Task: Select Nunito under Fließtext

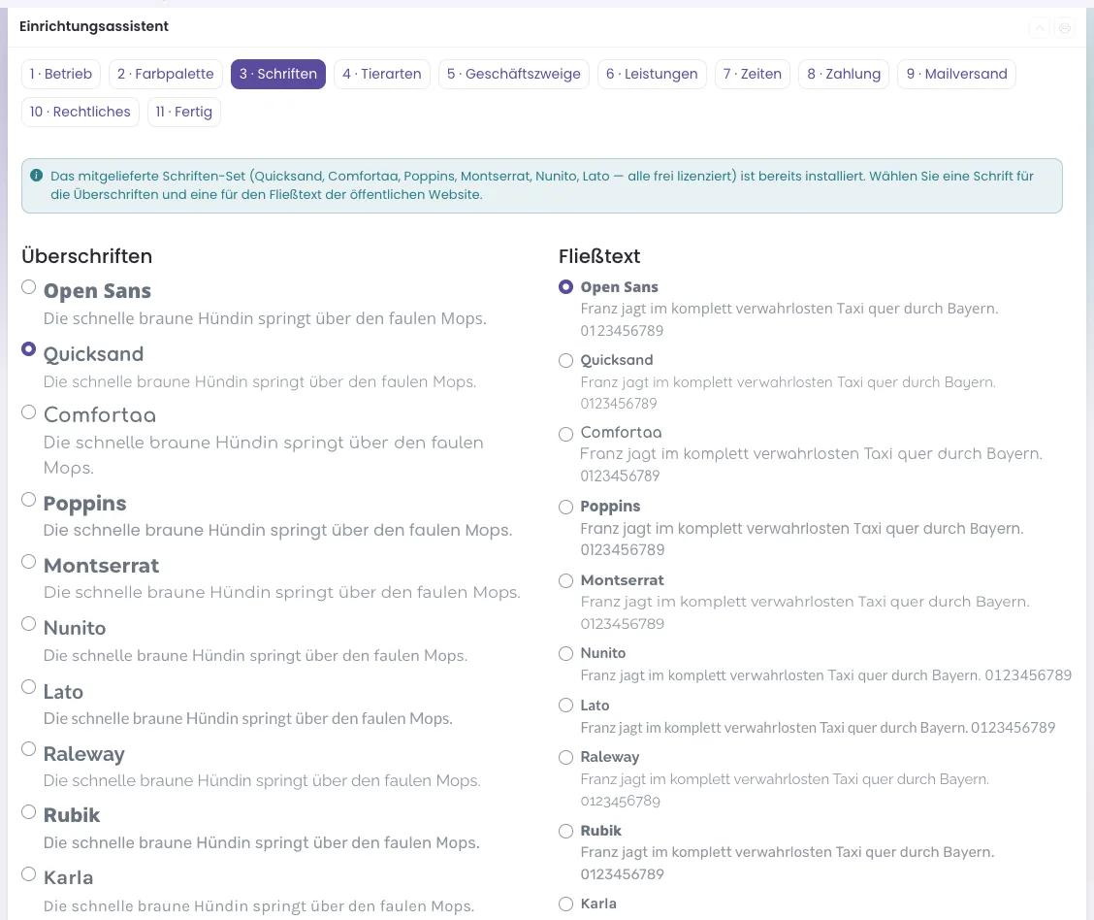Action: click(565, 653)
